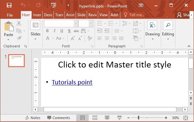Open Text Direction options
Screen dimensions: 194x122
(x=137, y=23)
